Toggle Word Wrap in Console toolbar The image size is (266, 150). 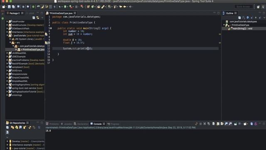point(222,124)
